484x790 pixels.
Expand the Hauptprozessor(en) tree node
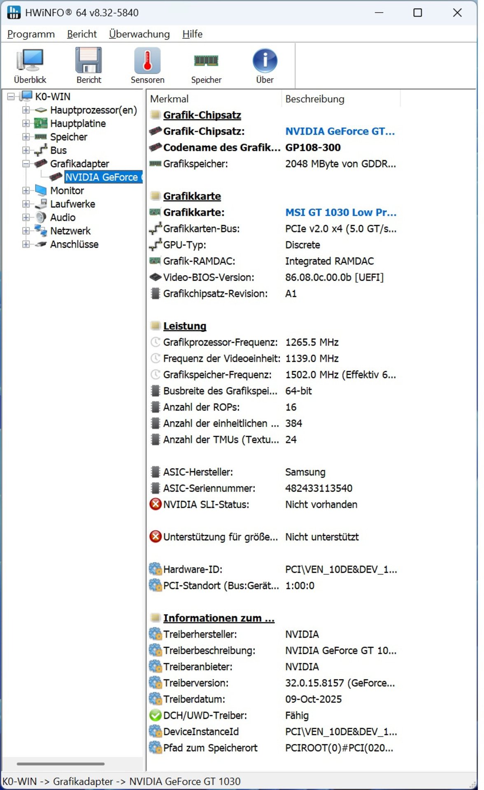click(x=26, y=110)
